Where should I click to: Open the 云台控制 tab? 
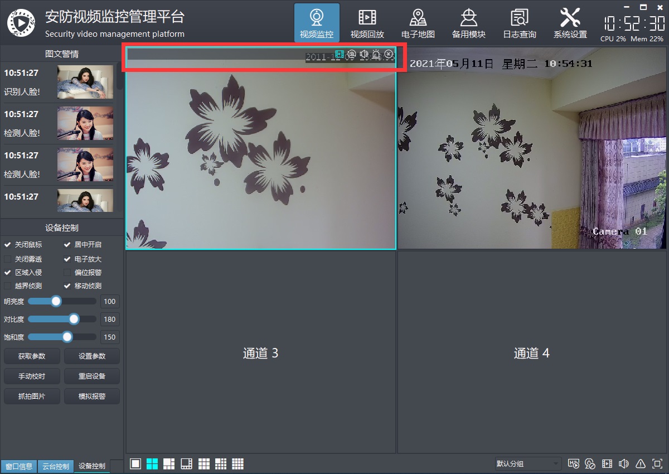[56, 466]
